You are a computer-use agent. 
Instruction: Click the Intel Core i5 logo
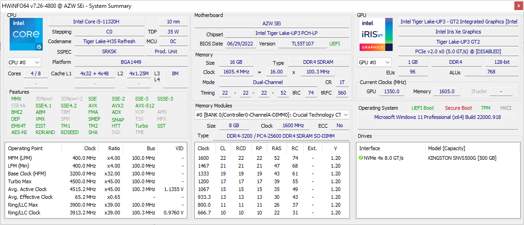click(x=26, y=34)
